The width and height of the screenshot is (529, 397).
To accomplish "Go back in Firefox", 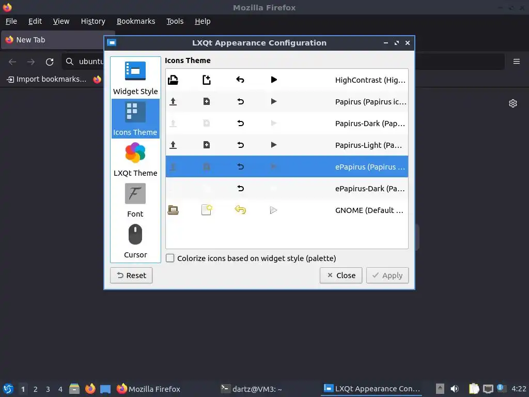I will (12, 62).
